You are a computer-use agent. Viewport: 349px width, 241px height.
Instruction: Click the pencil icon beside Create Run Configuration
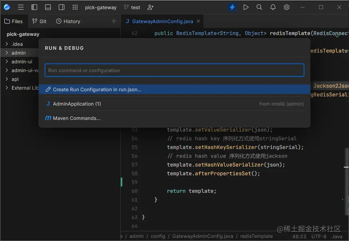click(x=48, y=89)
